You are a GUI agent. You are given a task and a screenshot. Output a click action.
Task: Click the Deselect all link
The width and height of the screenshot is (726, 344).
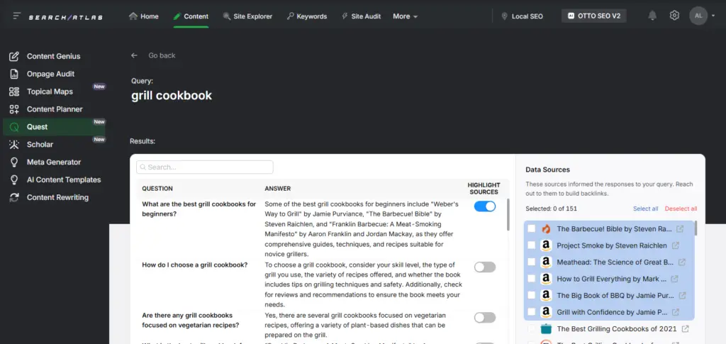(x=681, y=209)
